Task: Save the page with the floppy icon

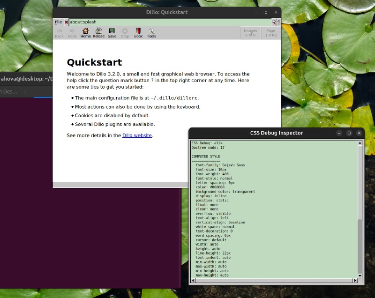Action: pos(112,32)
